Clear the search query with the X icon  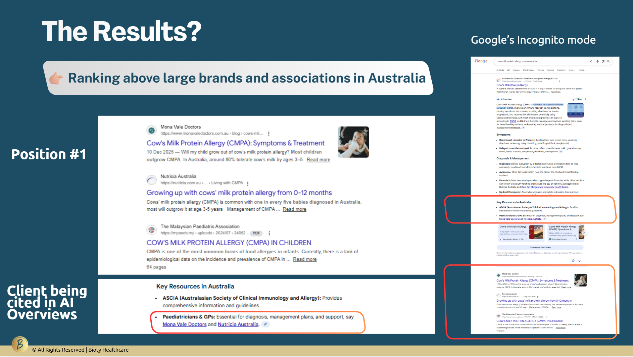591,61
